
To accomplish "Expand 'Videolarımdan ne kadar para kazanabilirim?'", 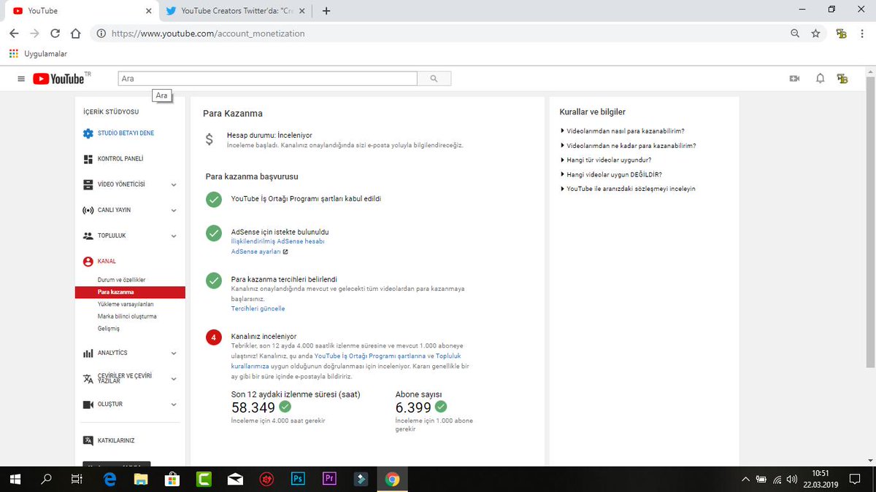I will click(628, 145).
